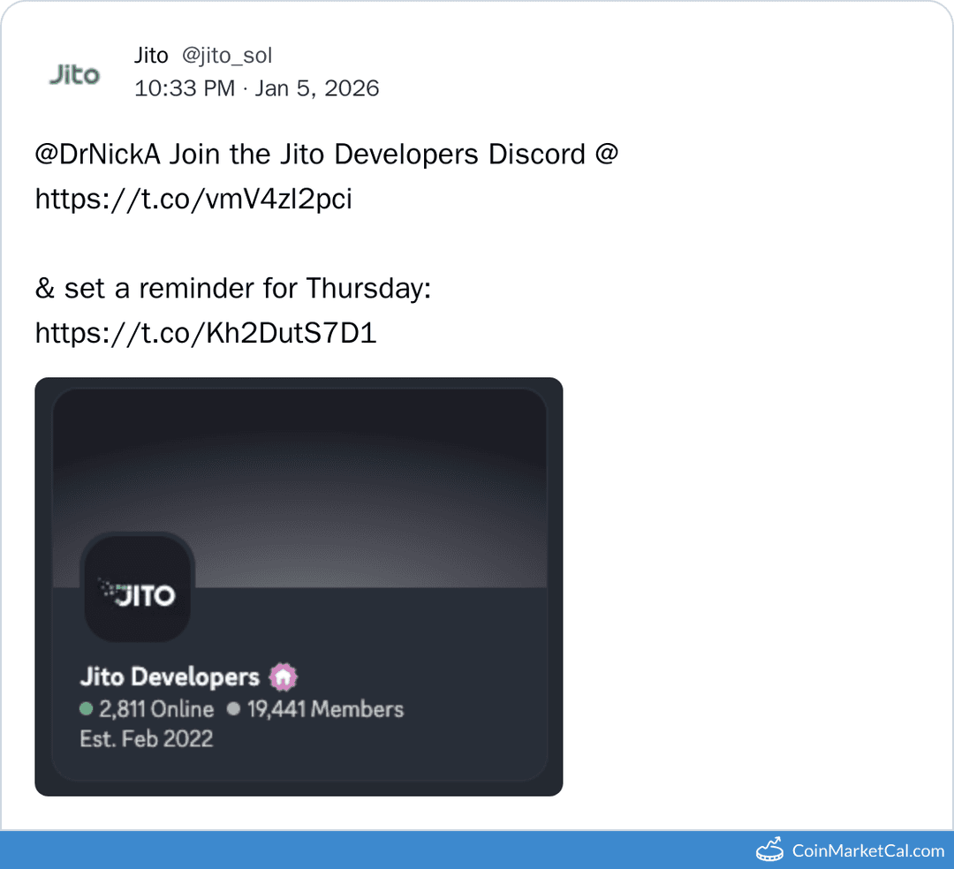The height and width of the screenshot is (869, 954).
Task: Click the @jito_sol handle
Action: pos(227,56)
